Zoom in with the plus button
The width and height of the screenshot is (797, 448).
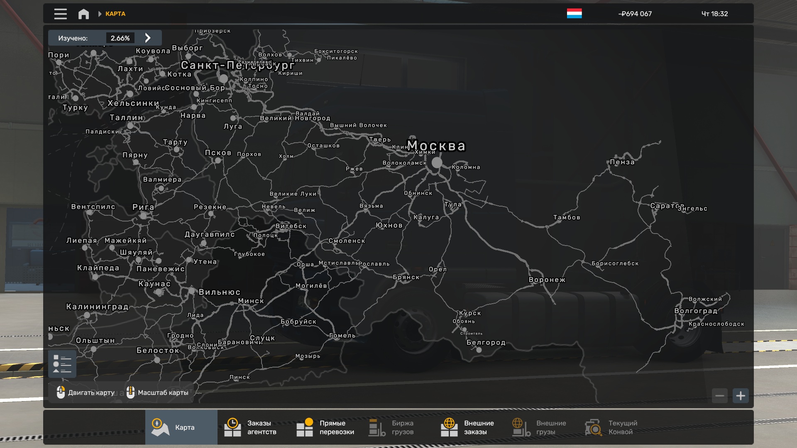(x=741, y=396)
